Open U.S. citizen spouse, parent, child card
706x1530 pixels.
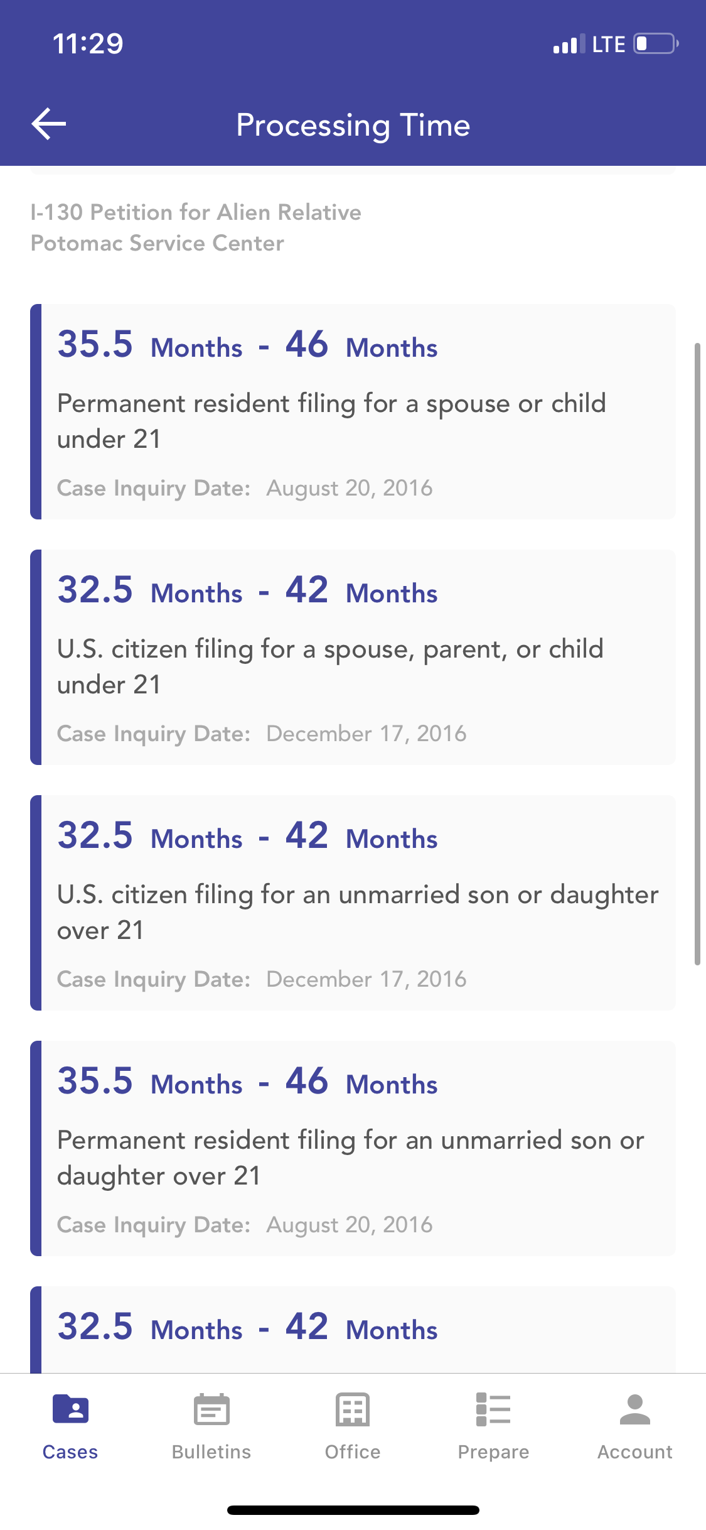[353, 657]
